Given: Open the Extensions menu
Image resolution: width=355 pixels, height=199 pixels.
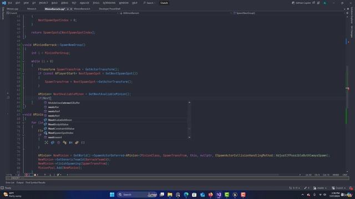Looking at the screenshot, I should coord(109,3).
